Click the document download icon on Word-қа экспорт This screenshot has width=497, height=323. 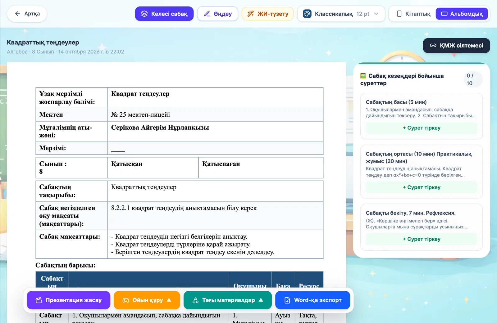tap(287, 300)
